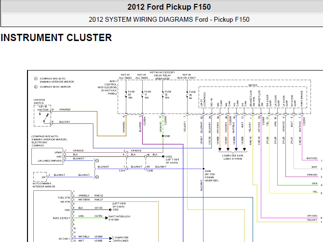Click 'YEL/GRY' label on output line 7

click(312, 220)
